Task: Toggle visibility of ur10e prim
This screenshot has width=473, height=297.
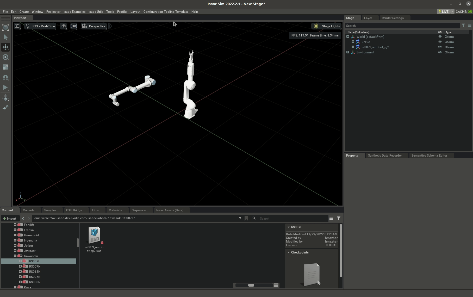Action: (440, 42)
